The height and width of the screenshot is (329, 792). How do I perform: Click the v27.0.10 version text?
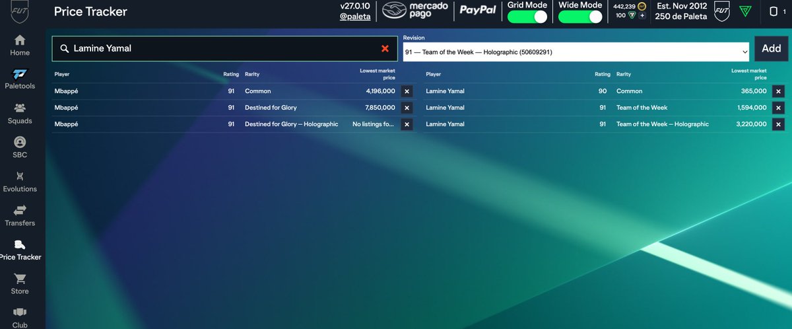tap(355, 6)
